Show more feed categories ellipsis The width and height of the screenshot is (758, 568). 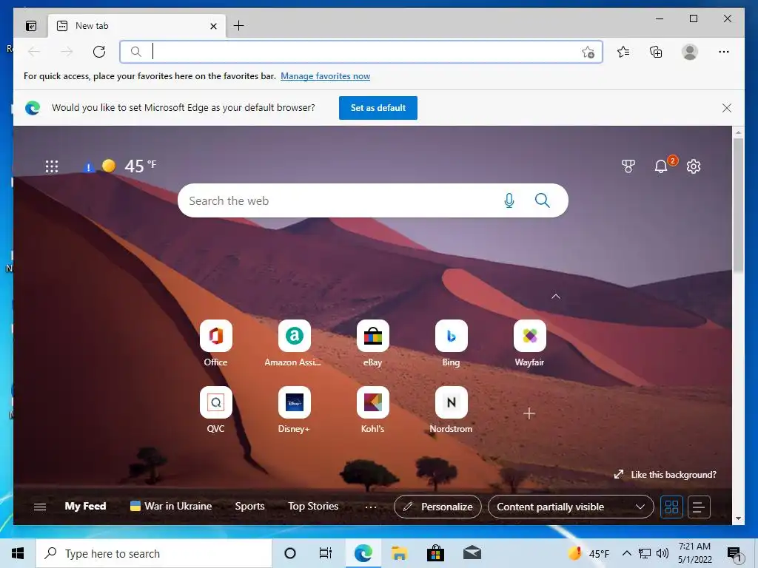tap(371, 507)
